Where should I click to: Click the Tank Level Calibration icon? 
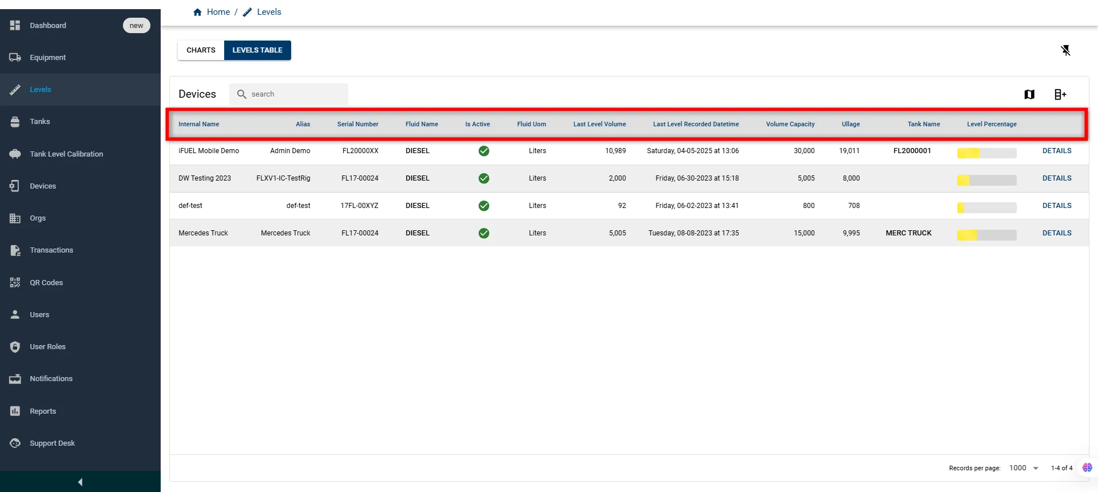(15, 154)
